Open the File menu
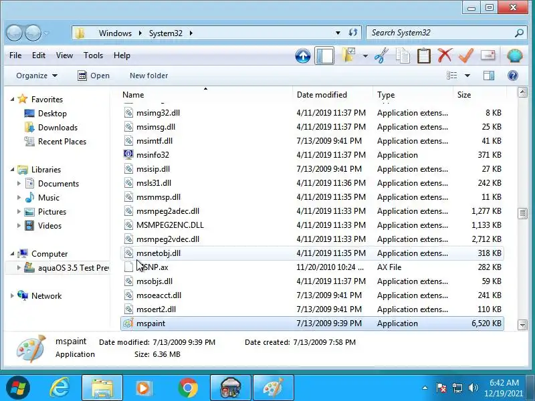 click(x=15, y=55)
